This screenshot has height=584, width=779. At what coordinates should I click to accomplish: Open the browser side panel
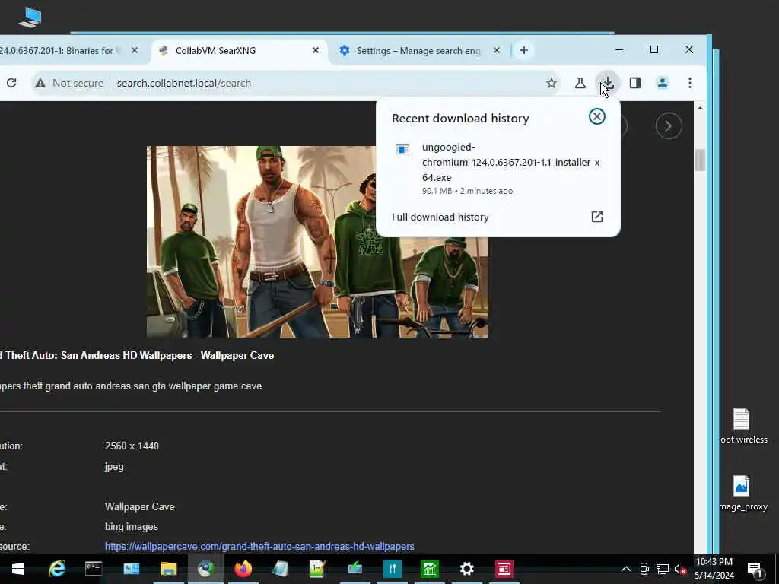click(635, 83)
